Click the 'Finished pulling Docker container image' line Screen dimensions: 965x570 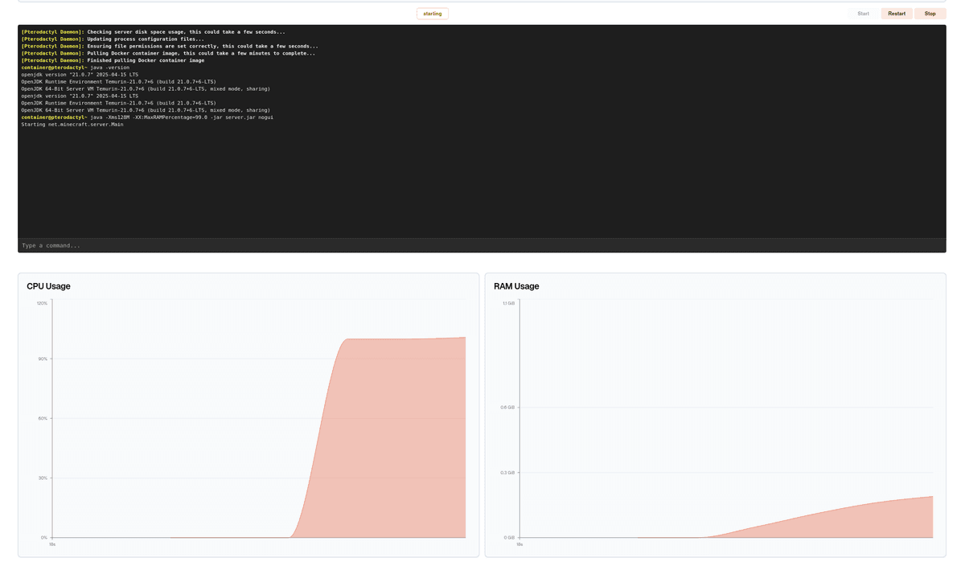click(113, 60)
